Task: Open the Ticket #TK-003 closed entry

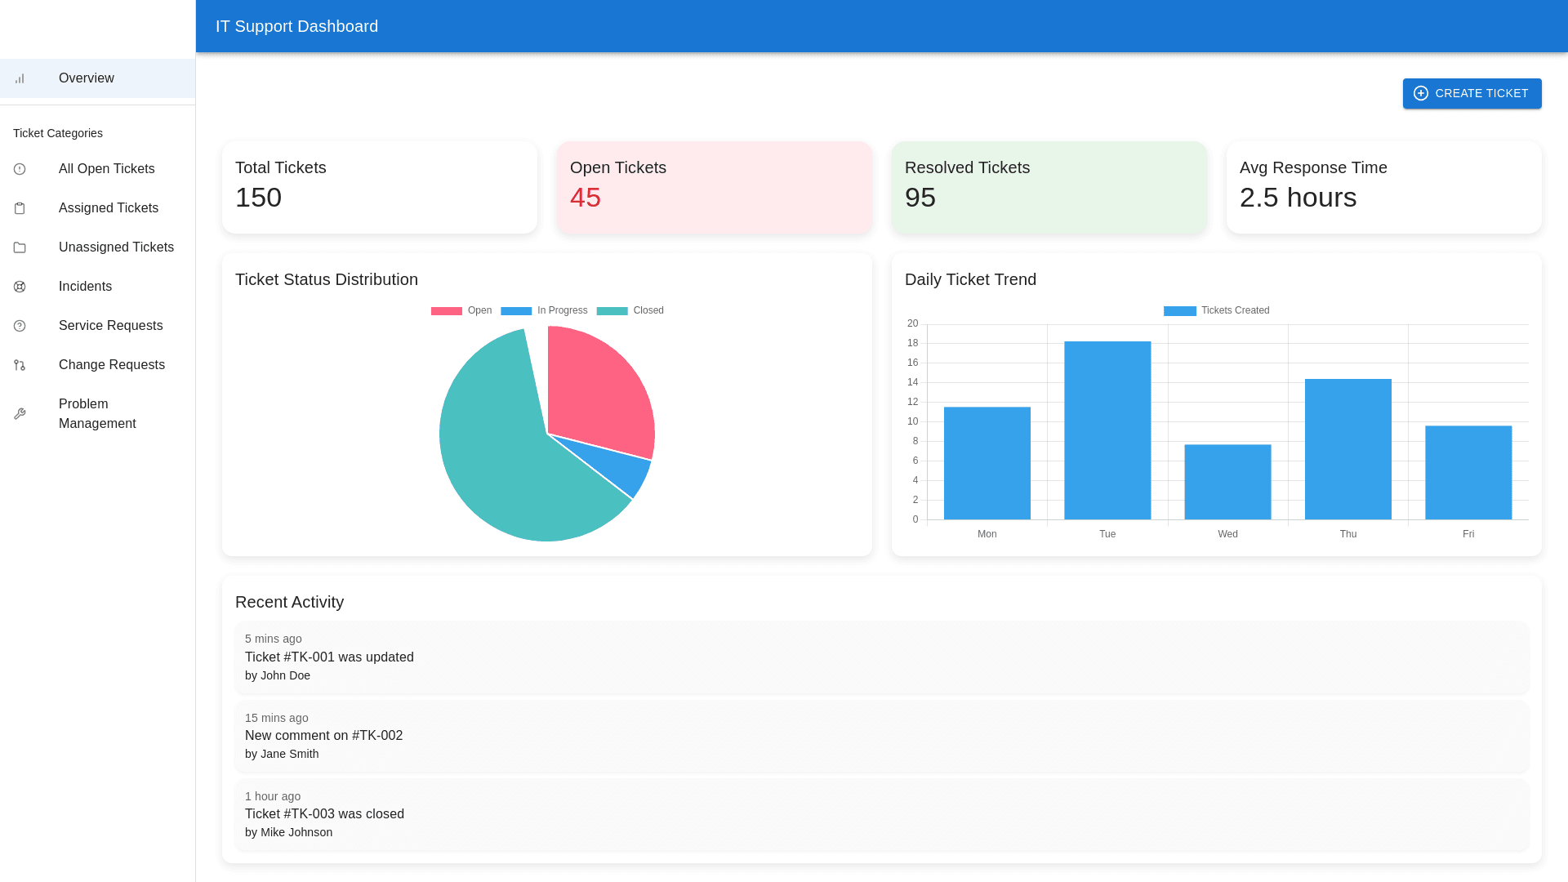Action: pyautogui.click(x=881, y=814)
